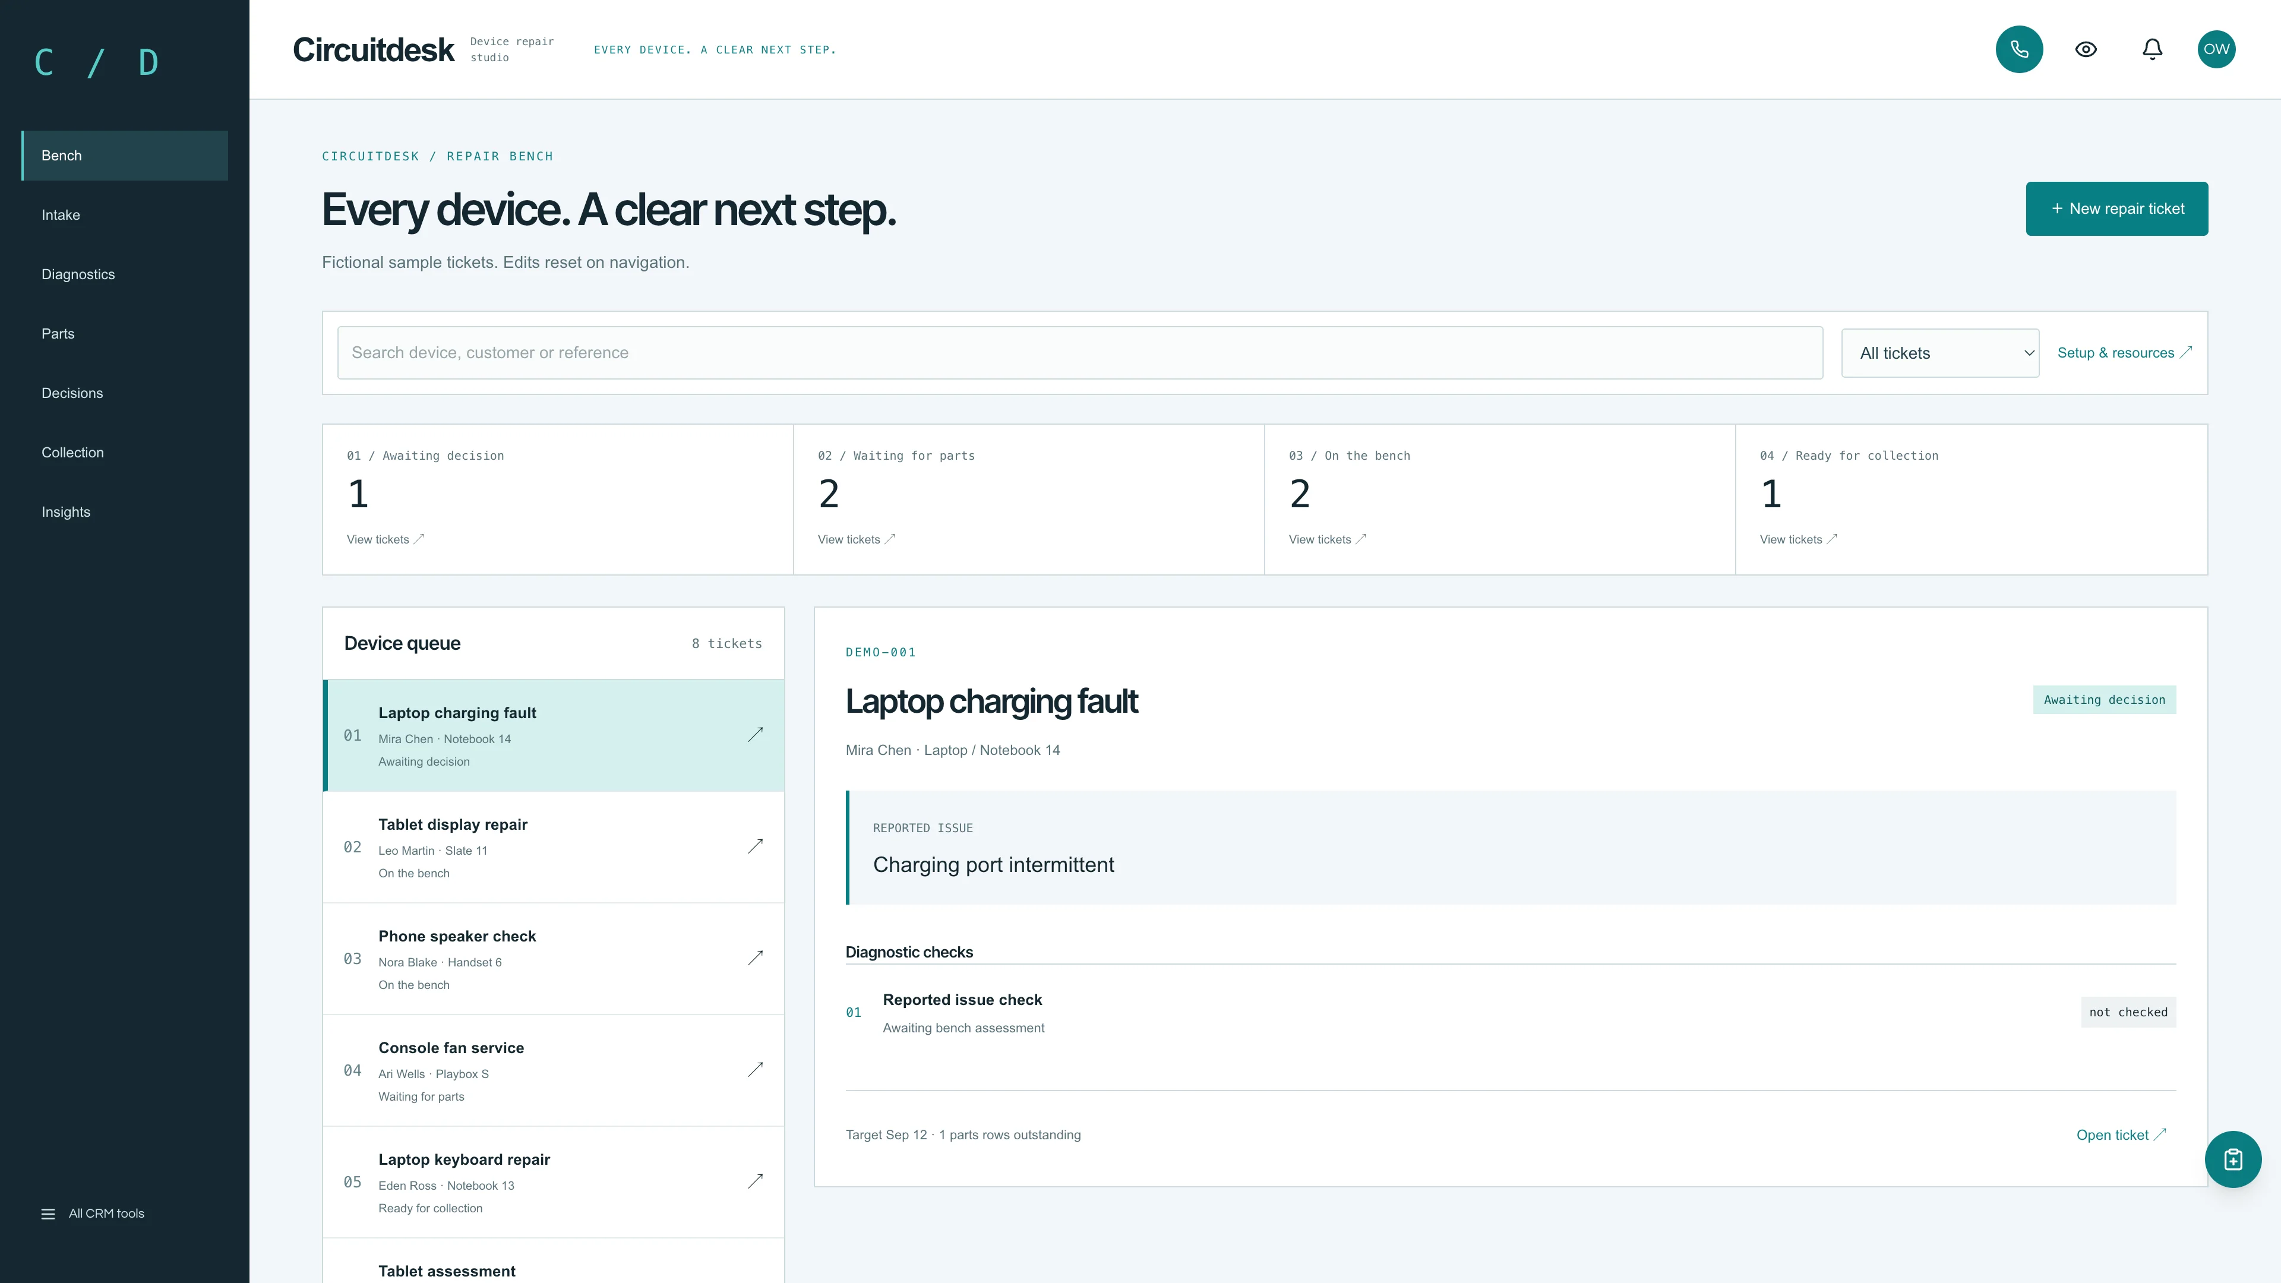Open arrow for Laptop charging fault row

point(756,735)
